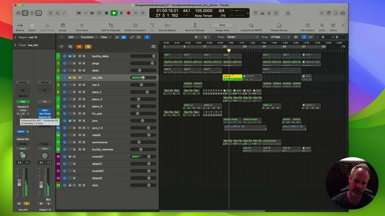Click Split by Playhead scissors icon
The image size is (385, 216).
click(111, 25)
